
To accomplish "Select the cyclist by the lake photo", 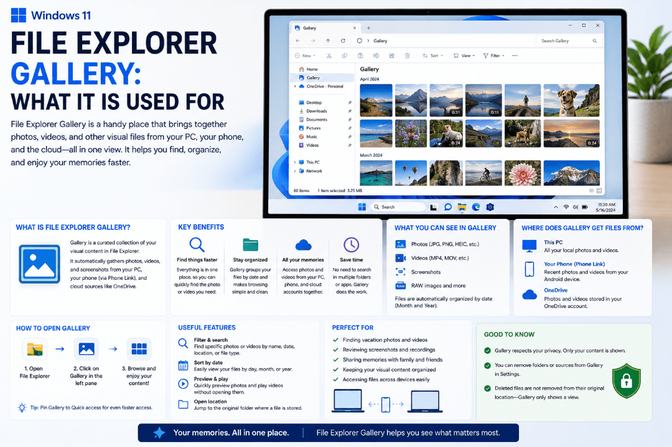I will [483, 173].
